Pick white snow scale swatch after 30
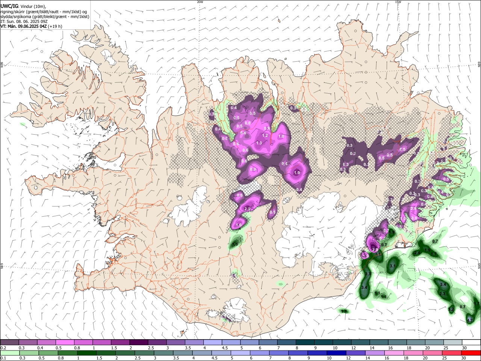Viewport: 481px width, 361px height. click(x=471, y=342)
